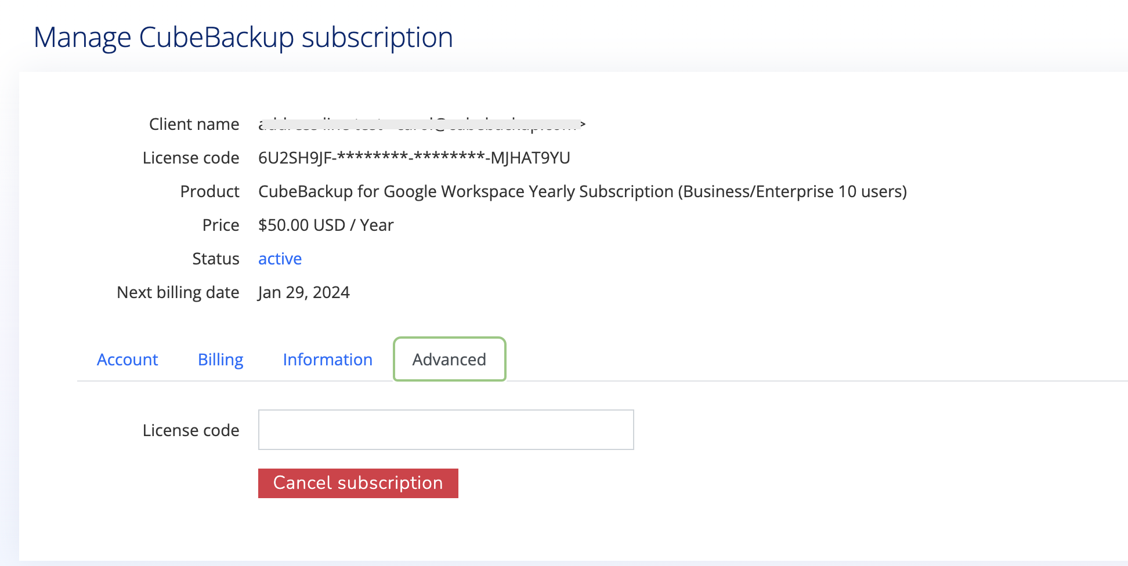Click the $50.00 USD / Year price
Screen dimensions: 1128x566
coord(326,225)
